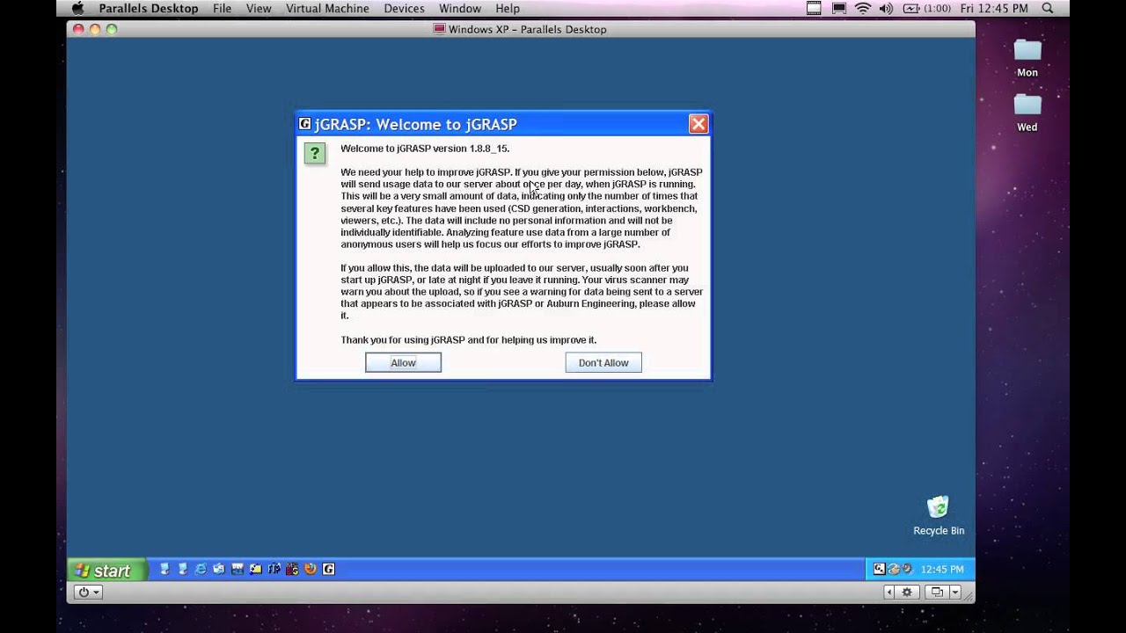Click the jGRASP G icon in taskbar

[329, 569]
